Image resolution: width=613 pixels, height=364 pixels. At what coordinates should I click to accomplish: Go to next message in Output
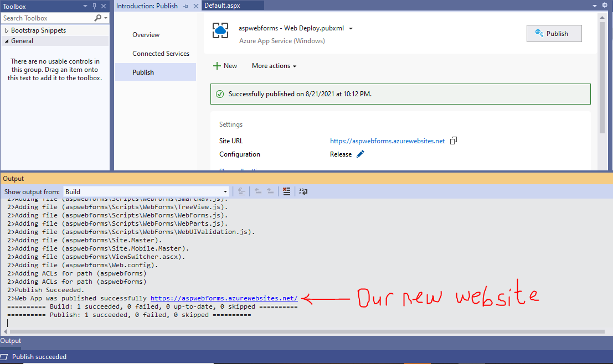tap(270, 191)
